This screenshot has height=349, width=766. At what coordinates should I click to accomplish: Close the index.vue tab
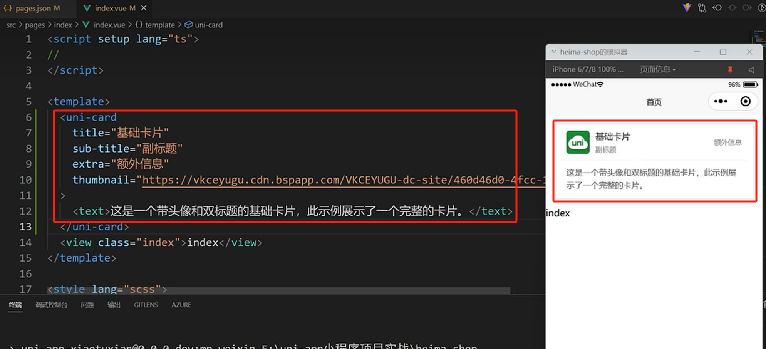click(x=144, y=8)
